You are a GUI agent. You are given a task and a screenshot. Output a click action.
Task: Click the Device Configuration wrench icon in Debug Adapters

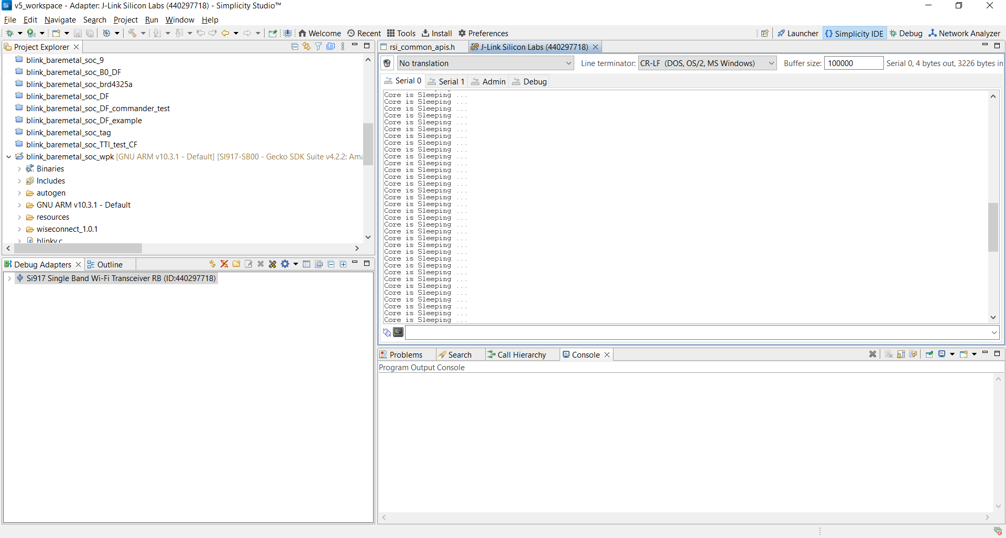(x=272, y=264)
